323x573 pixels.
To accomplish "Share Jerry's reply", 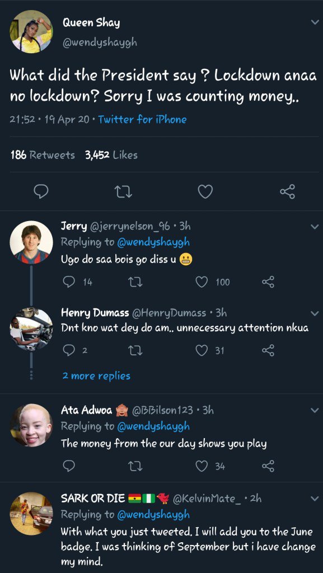I will (268, 282).
